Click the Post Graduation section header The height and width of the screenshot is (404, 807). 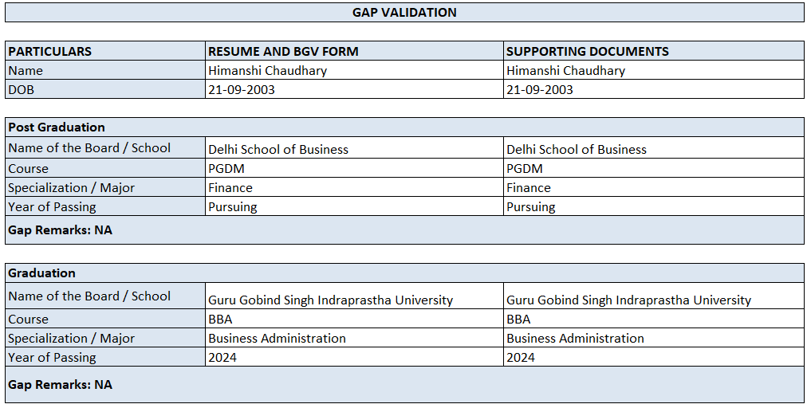click(x=57, y=127)
